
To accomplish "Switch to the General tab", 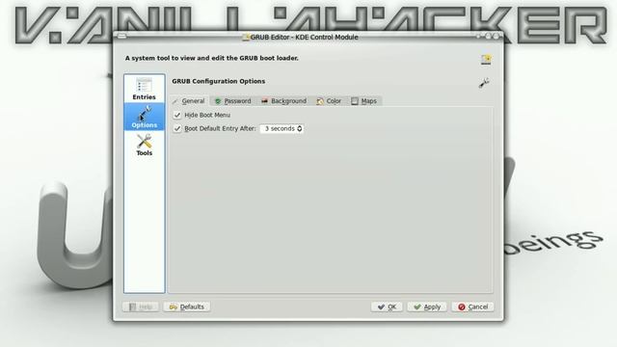I will 189,101.
